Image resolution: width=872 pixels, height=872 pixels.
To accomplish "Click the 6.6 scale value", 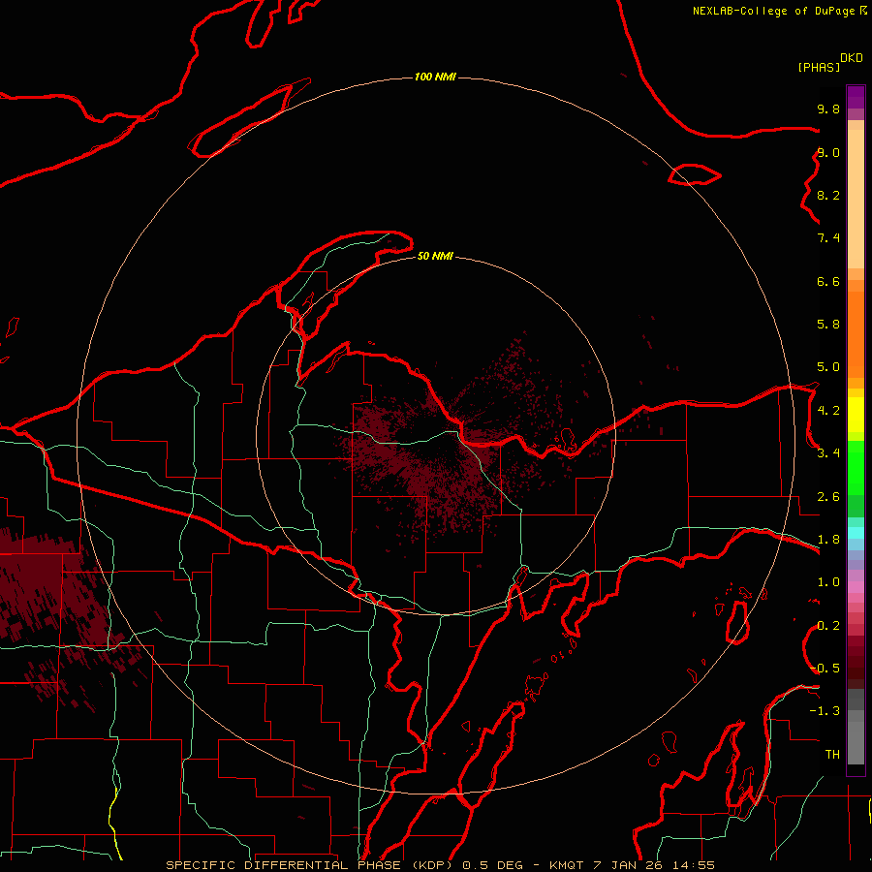I will point(828,281).
